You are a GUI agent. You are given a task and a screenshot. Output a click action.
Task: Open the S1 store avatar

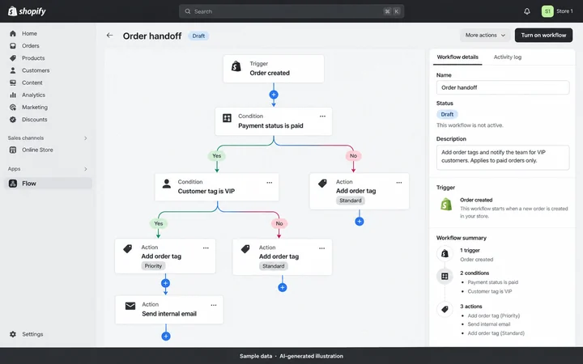pos(547,11)
